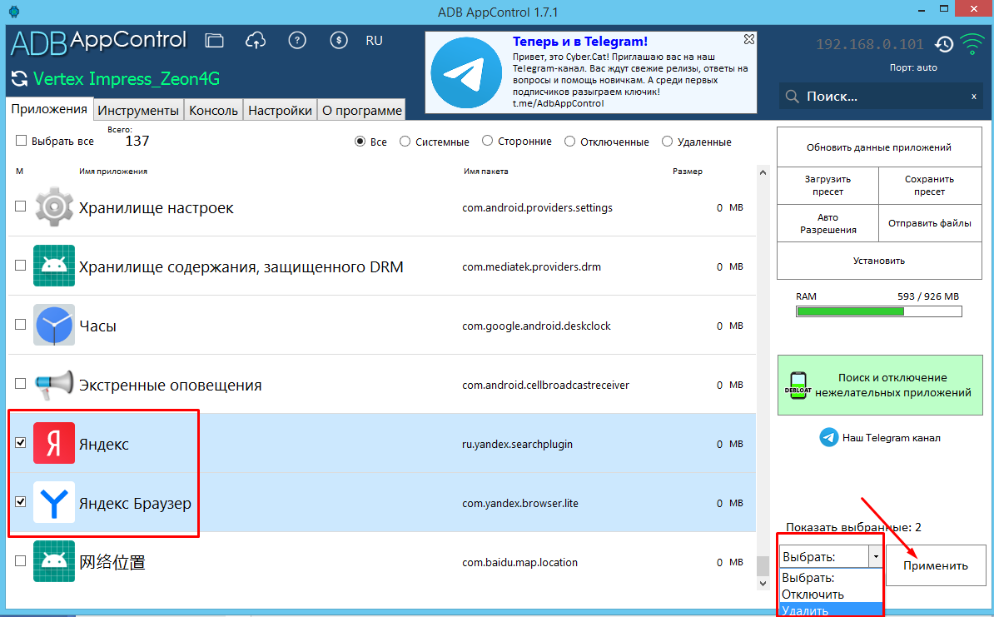Click the dollar donate icon
This screenshot has width=994, height=617.
pos(339,41)
